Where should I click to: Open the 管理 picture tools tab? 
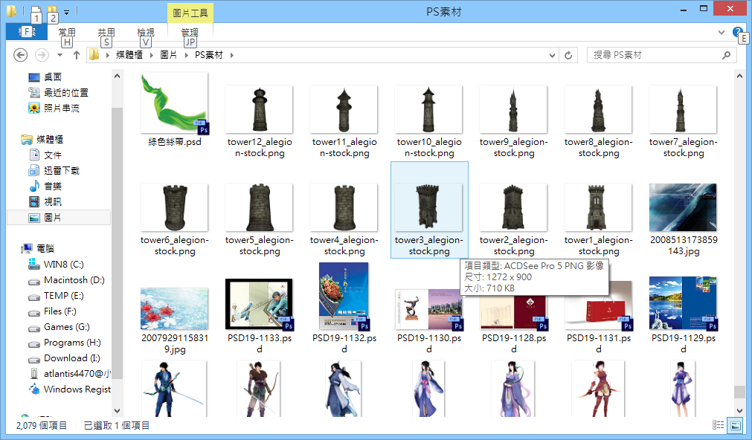[x=190, y=32]
